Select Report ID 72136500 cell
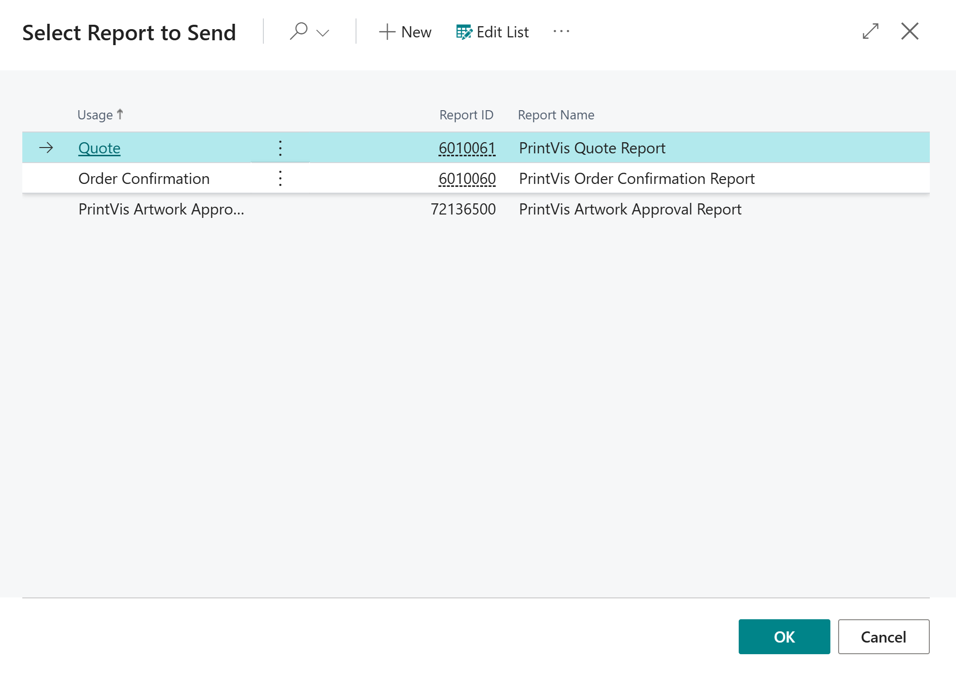The width and height of the screenshot is (956, 677). pyautogui.click(x=463, y=209)
